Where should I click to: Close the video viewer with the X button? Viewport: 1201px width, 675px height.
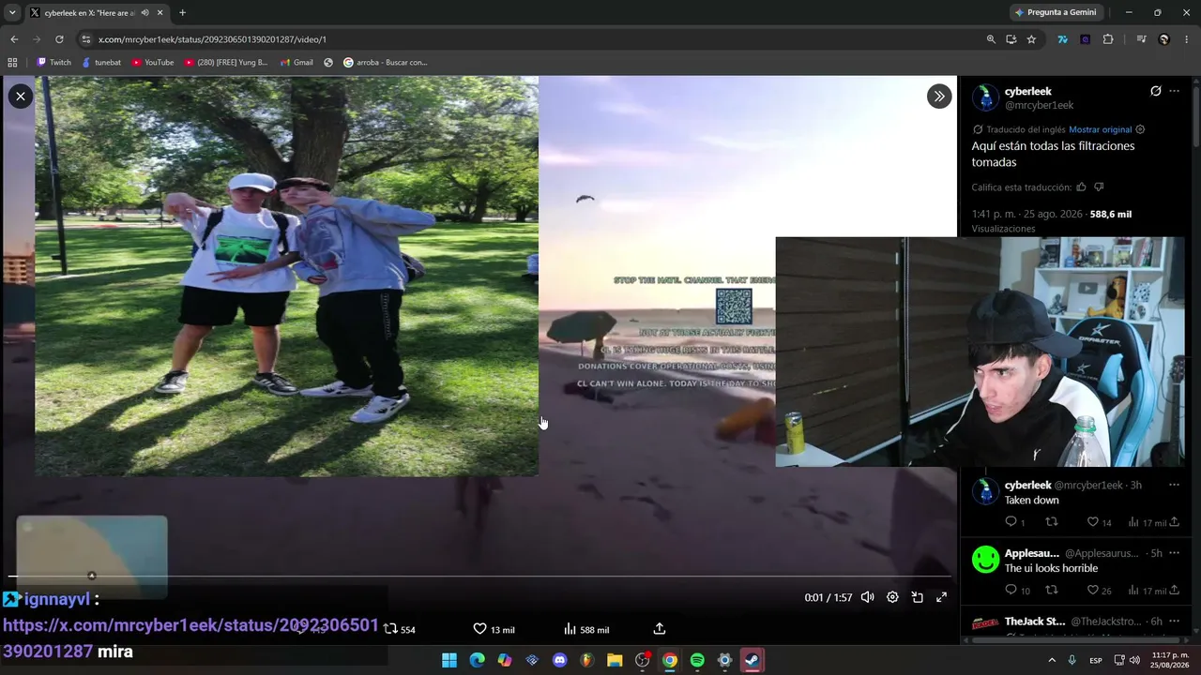click(20, 96)
